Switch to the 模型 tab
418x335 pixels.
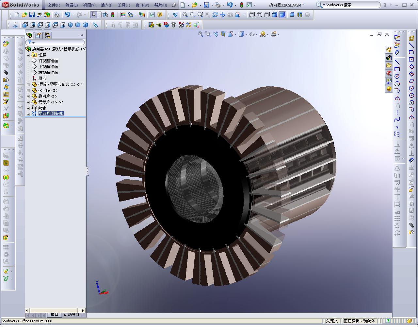click(x=54, y=315)
